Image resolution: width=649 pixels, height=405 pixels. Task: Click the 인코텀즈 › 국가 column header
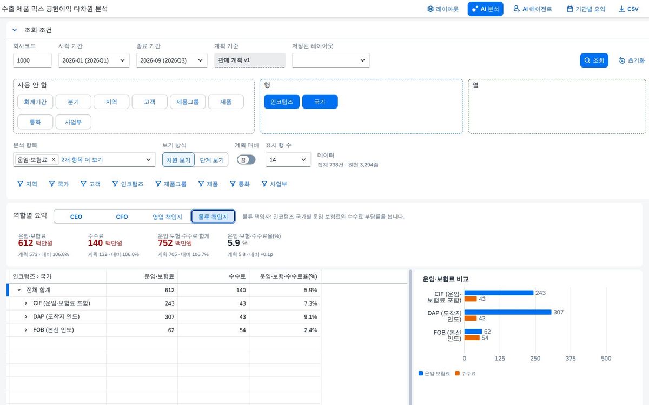click(x=57, y=276)
